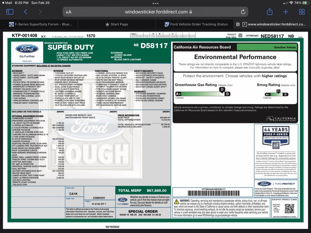This screenshot has width=311, height=233.
Task: Click the large QR code near Text HELP
Action: coord(289,209)
